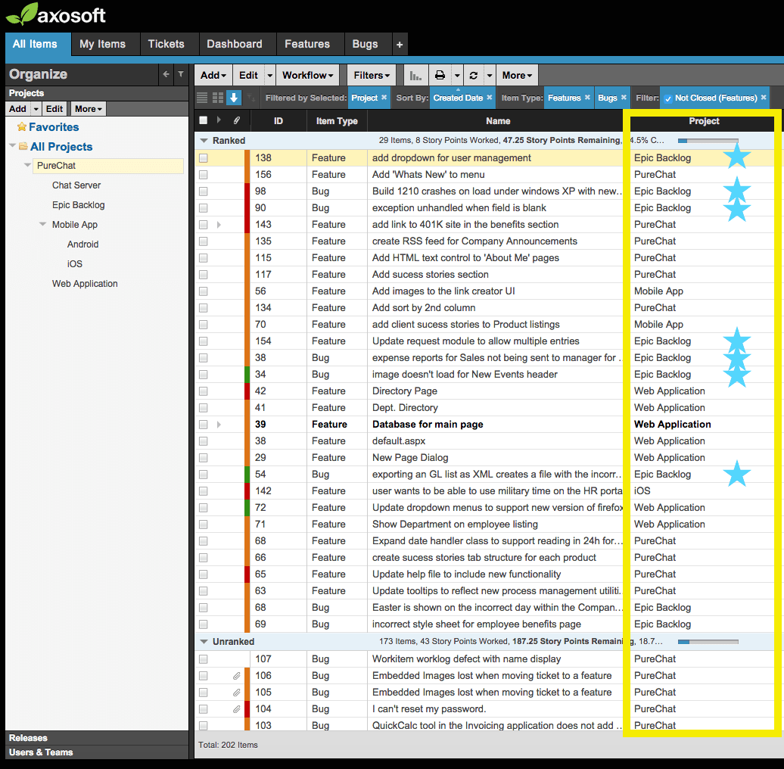Open the refresh options dropdown arrow
The height and width of the screenshot is (769, 784).
[490, 76]
